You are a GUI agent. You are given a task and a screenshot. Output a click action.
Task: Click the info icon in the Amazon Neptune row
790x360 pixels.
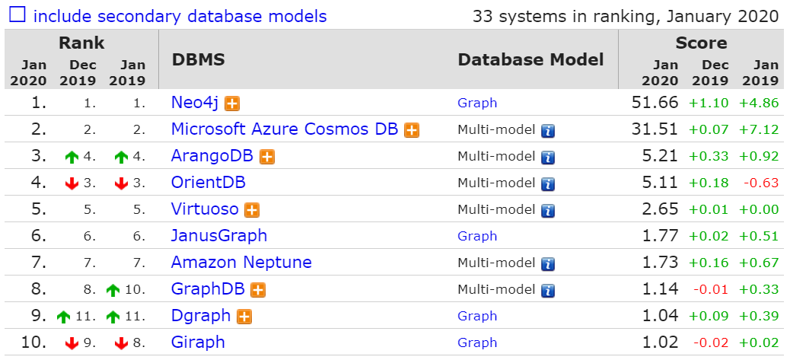pyautogui.click(x=547, y=263)
